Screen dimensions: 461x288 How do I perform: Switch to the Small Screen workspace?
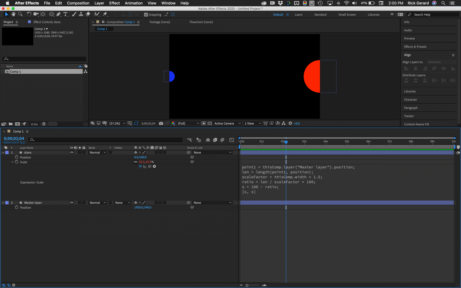click(347, 14)
